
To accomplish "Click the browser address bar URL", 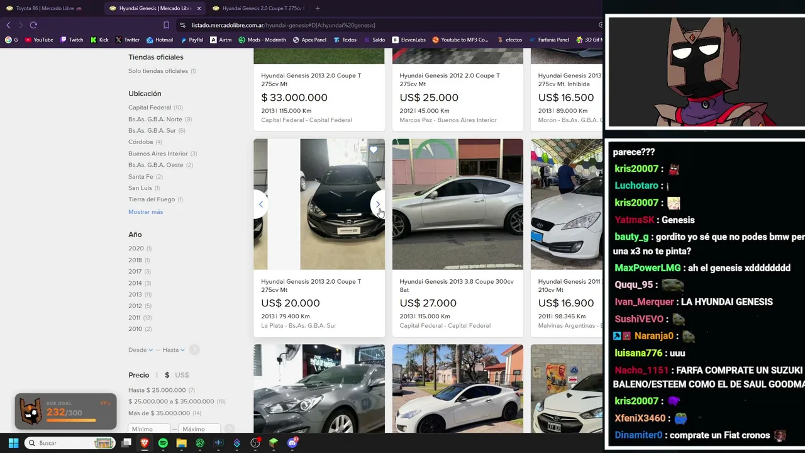I will point(283,25).
